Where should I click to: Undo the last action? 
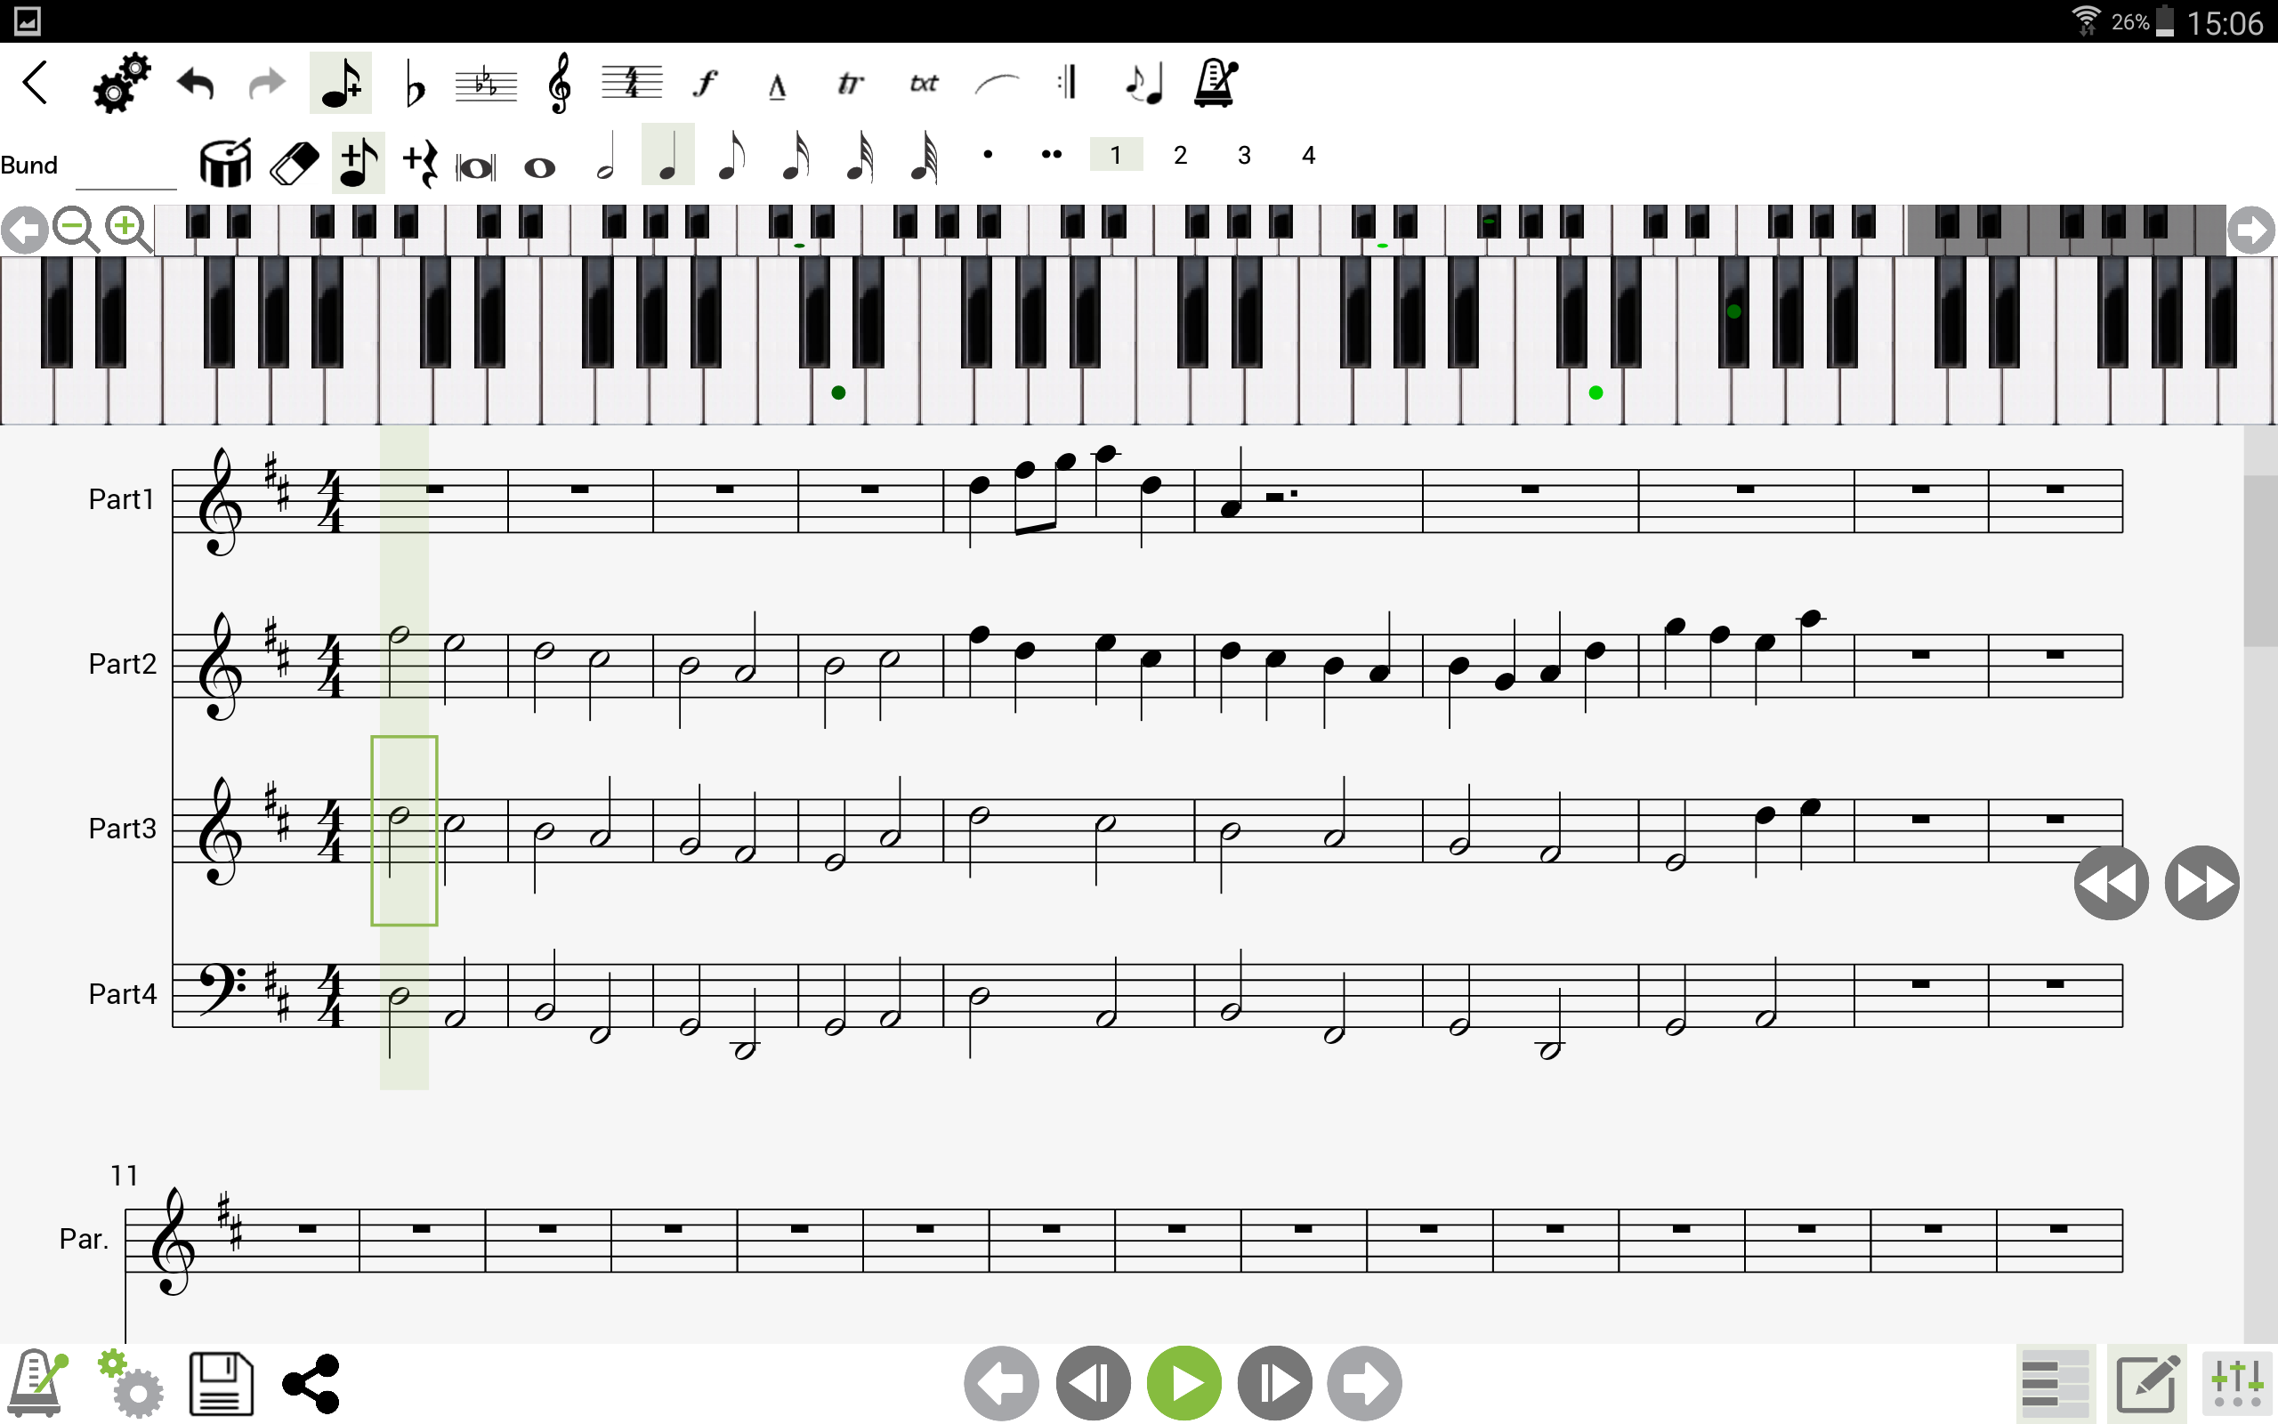[196, 84]
